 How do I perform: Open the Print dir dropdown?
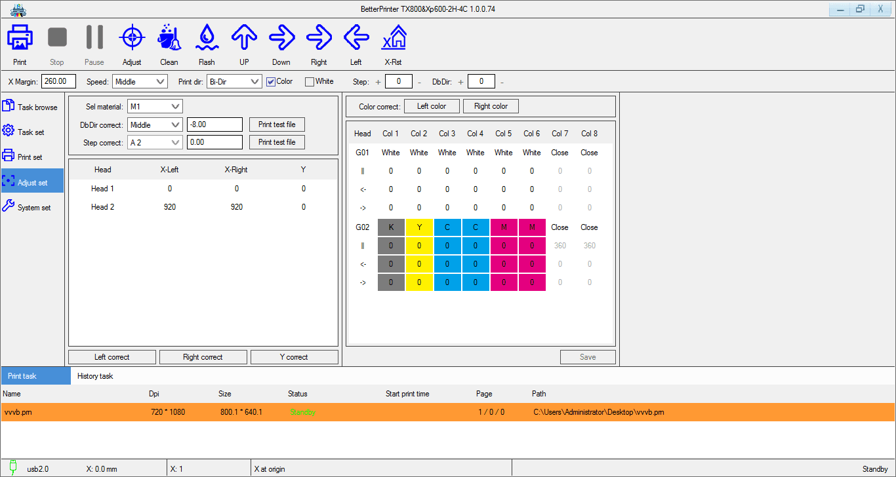point(234,82)
